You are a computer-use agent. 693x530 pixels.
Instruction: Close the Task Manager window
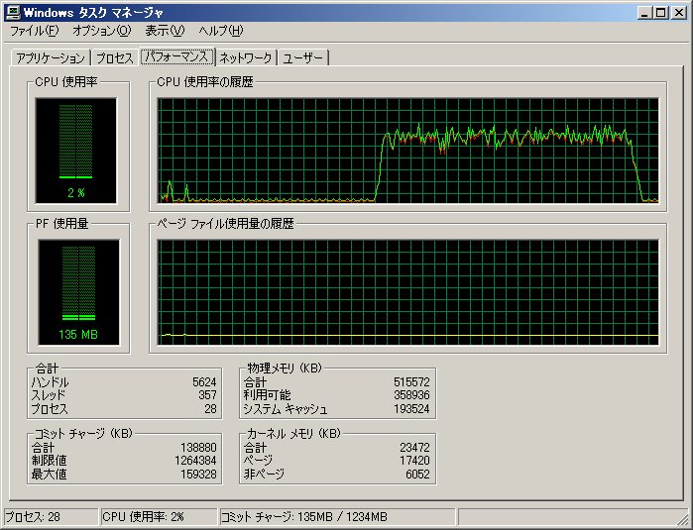pyautogui.click(x=678, y=13)
